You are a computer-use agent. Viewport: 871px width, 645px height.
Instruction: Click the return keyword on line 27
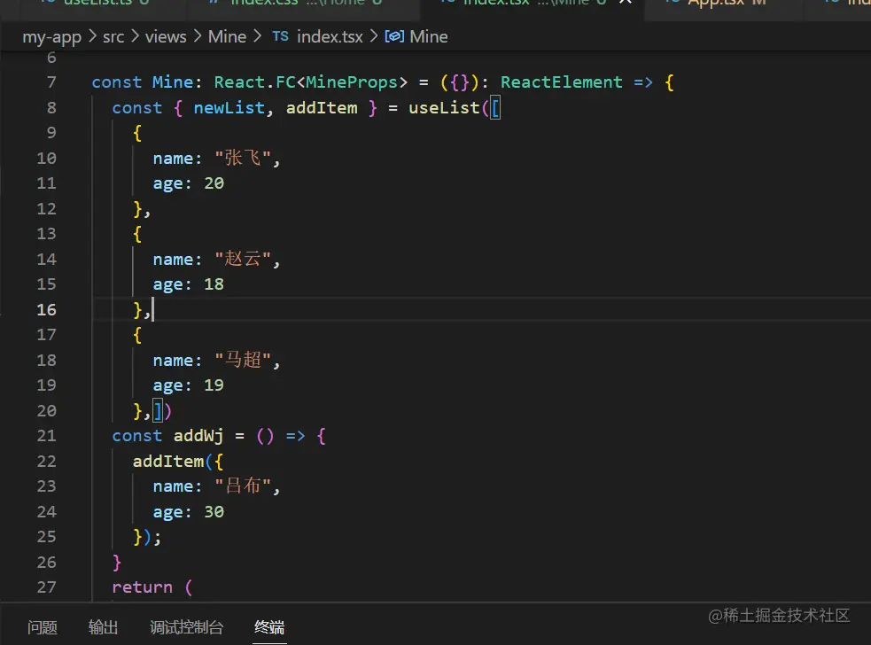coord(142,587)
